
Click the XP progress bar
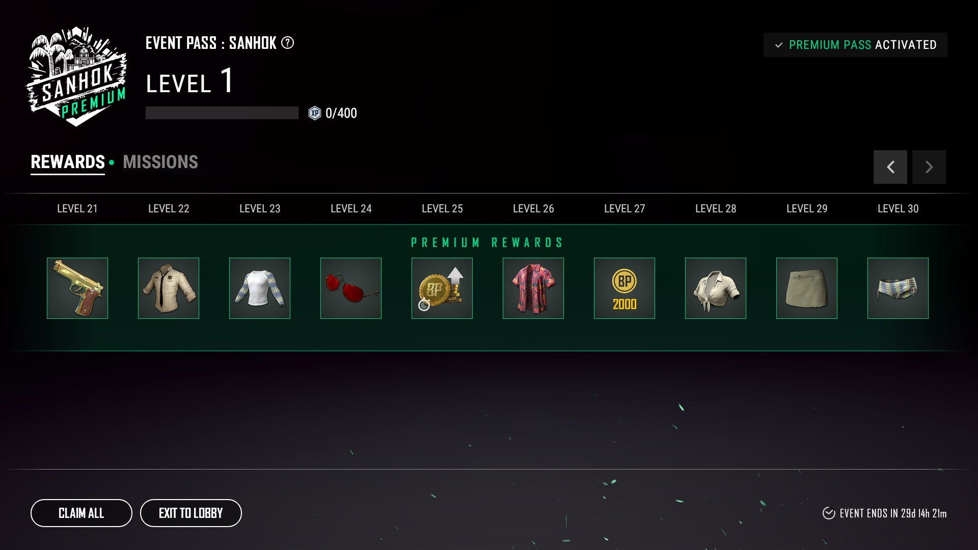click(222, 113)
